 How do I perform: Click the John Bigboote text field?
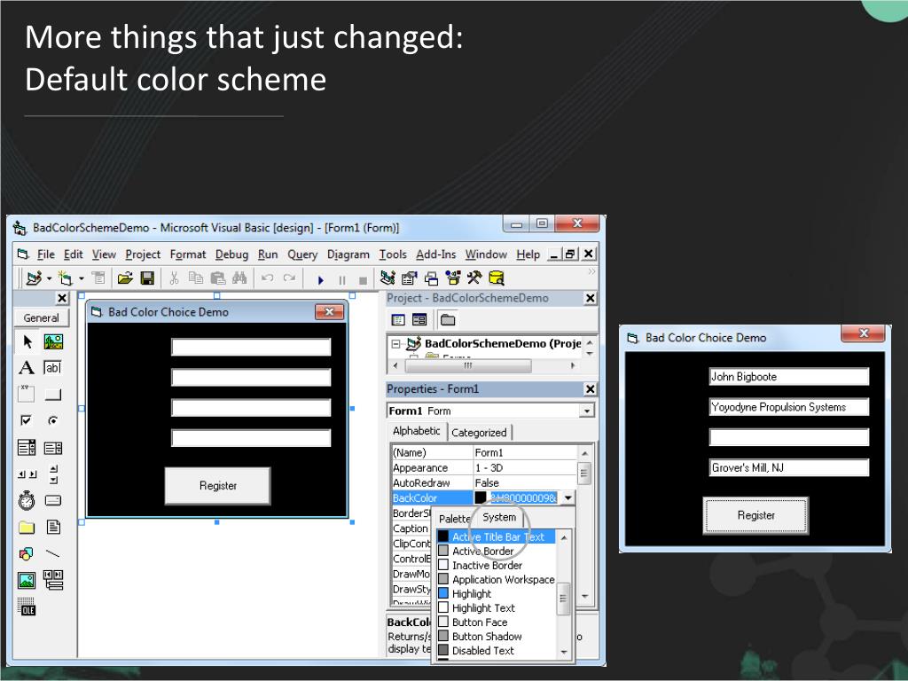(788, 377)
